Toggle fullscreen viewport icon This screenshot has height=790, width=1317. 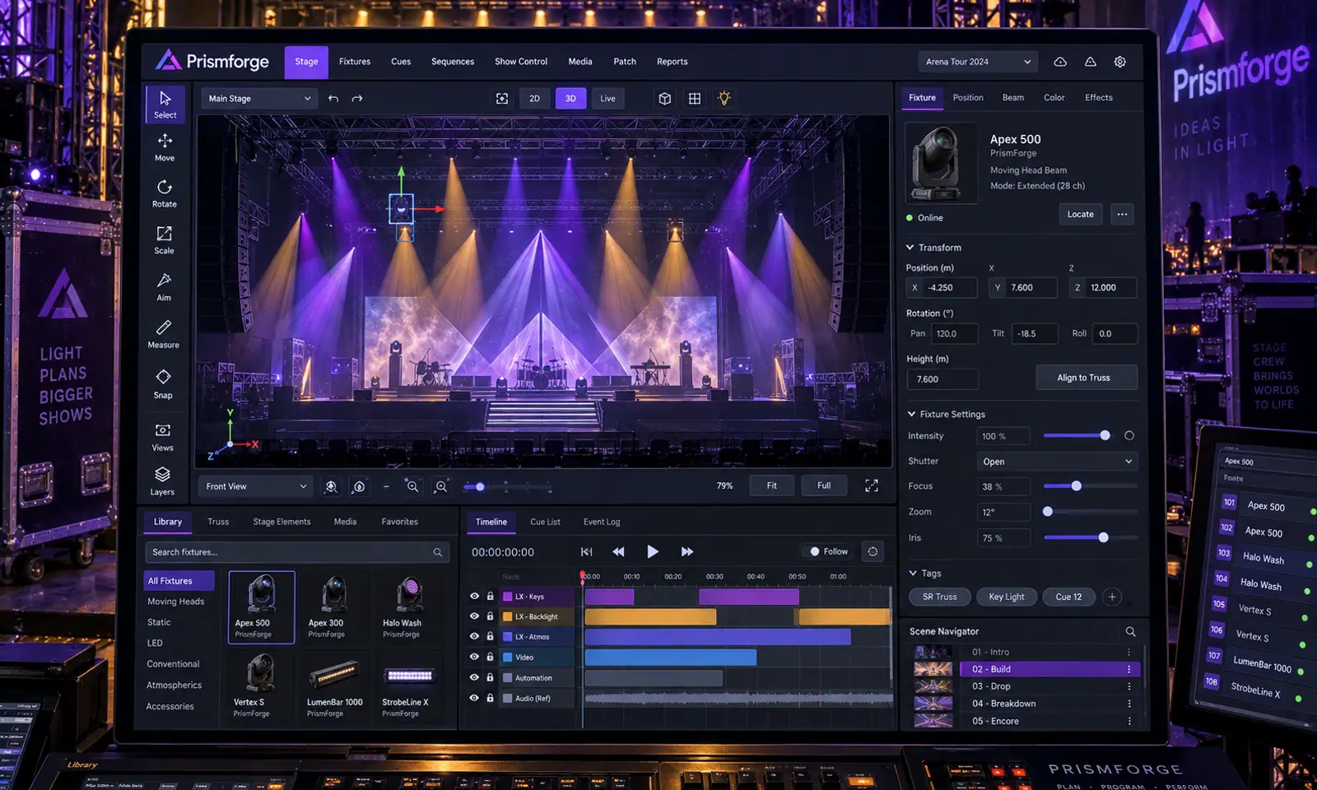click(x=872, y=486)
